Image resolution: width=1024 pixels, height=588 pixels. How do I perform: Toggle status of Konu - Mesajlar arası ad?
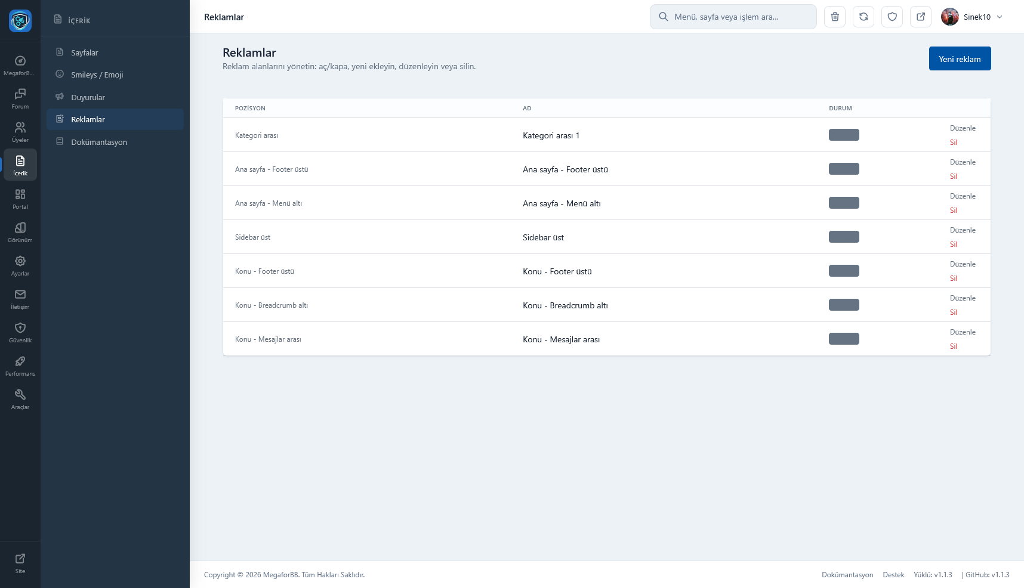(x=844, y=339)
